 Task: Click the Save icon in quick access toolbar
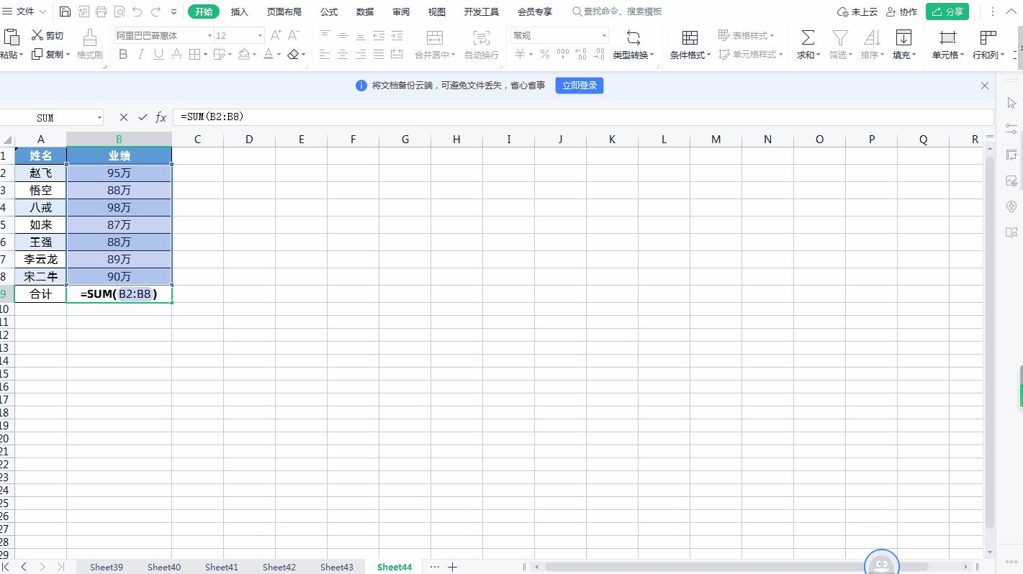(x=65, y=12)
